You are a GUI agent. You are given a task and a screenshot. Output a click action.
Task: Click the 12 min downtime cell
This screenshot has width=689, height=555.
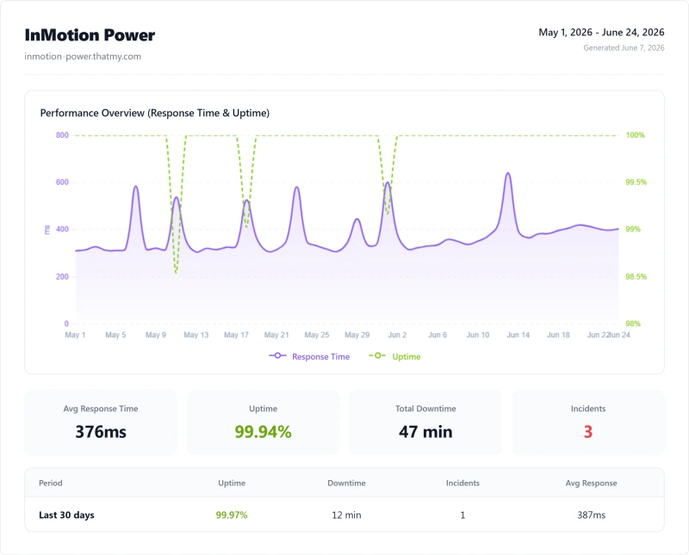click(346, 515)
